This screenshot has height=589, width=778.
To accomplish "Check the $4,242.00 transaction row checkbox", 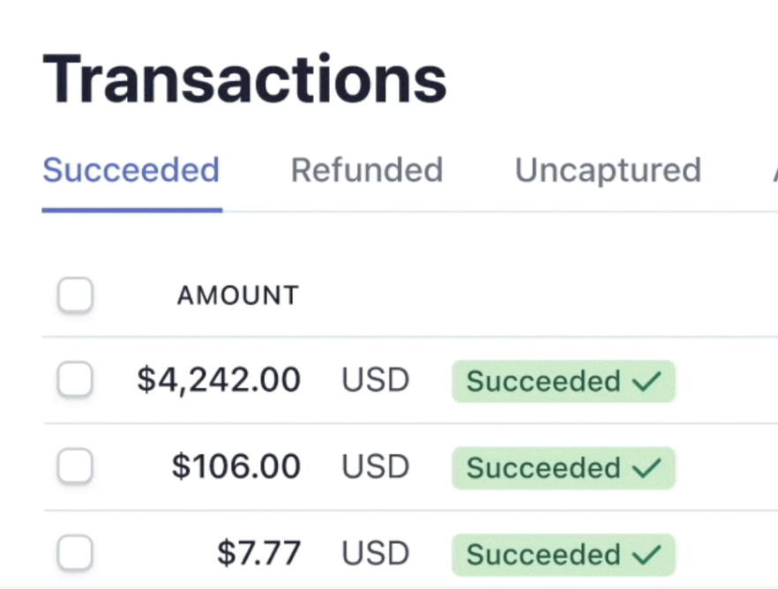I will [75, 380].
